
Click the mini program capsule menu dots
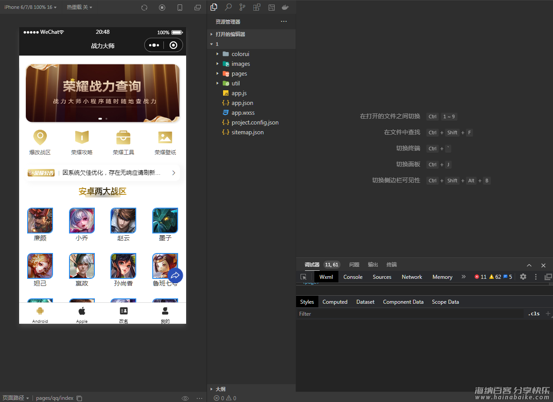tap(154, 45)
